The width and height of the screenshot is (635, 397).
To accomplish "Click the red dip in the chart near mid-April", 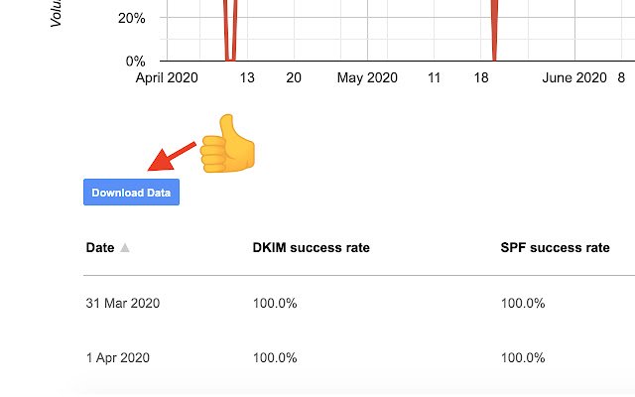I will [x=230, y=30].
